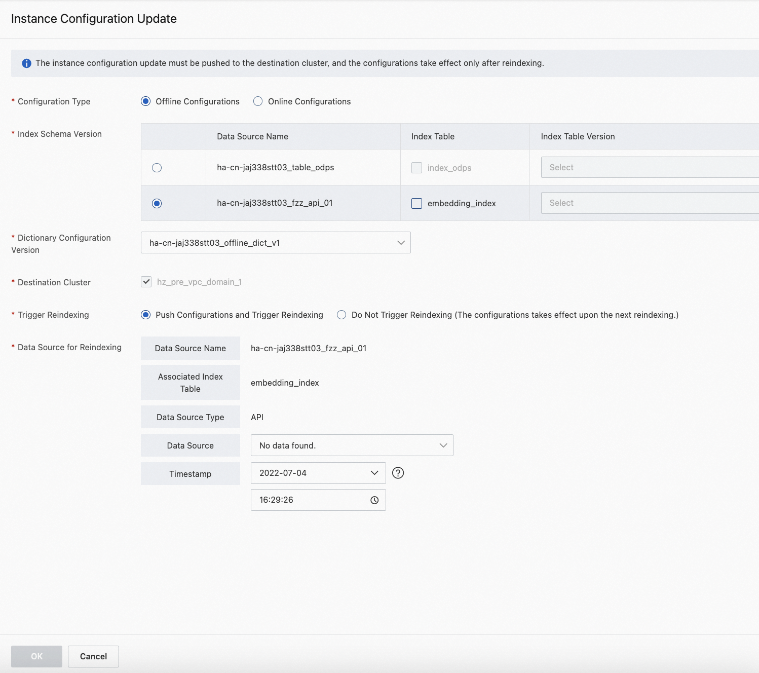The height and width of the screenshot is (673, 759).
Task: Click the 16:29:26 time input field
Action: coord(309,500)
